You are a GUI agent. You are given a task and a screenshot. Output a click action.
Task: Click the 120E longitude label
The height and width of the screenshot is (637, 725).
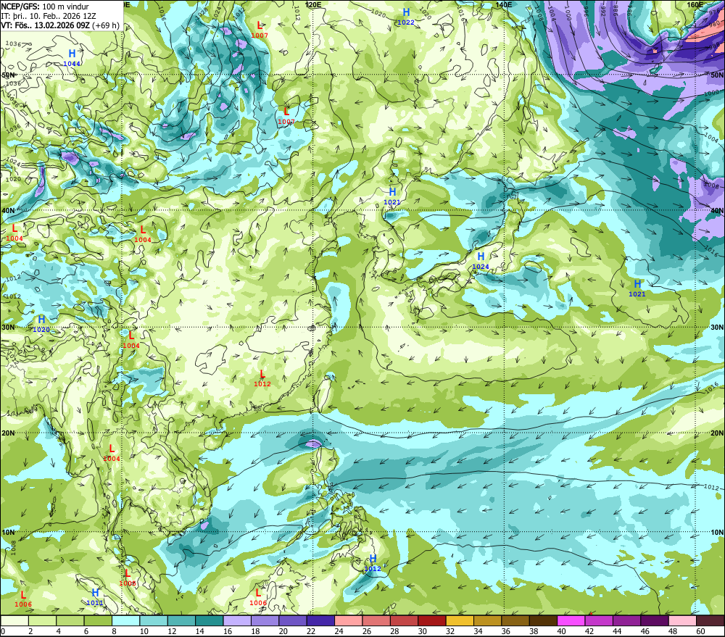click(x=313, y=4)
